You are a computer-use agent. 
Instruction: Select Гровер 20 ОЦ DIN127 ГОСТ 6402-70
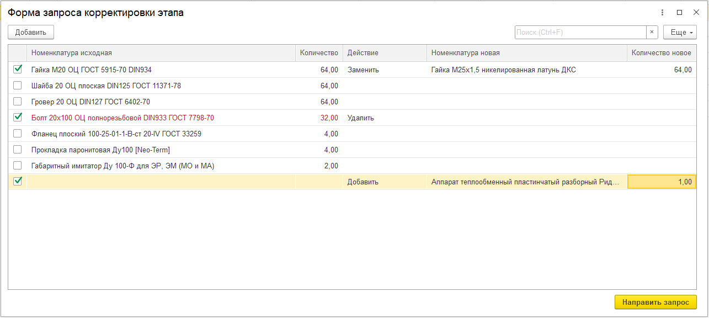click(x=90, y=102)
